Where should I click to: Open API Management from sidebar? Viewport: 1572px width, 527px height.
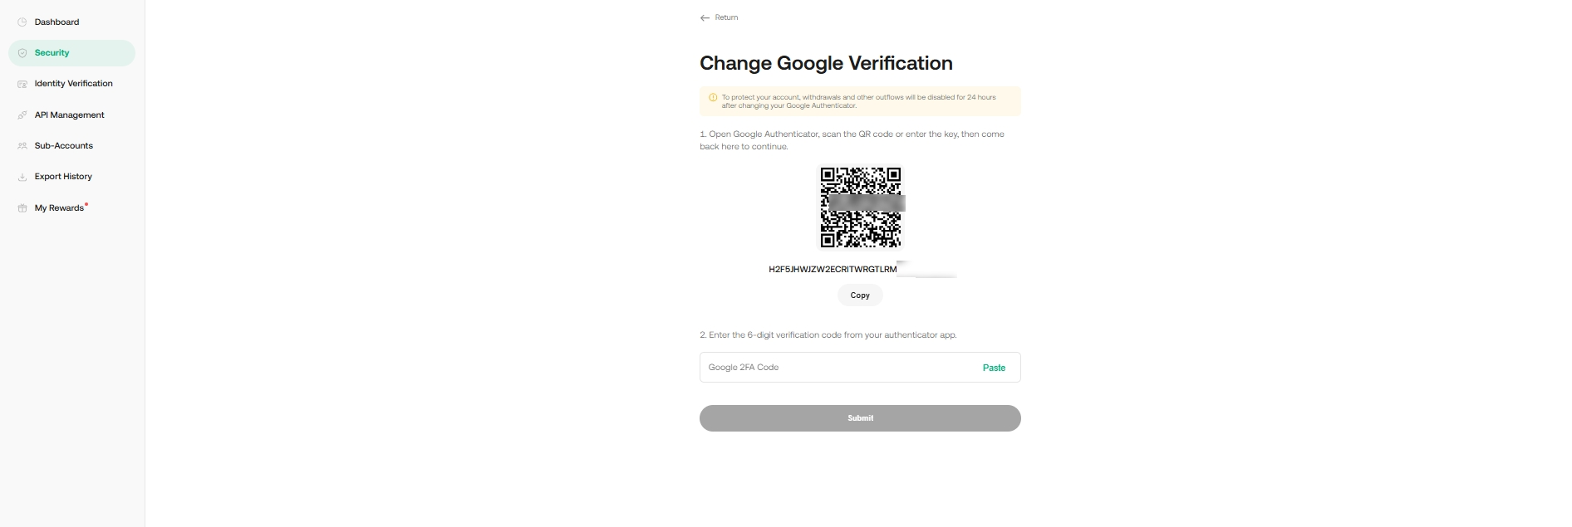69,115
